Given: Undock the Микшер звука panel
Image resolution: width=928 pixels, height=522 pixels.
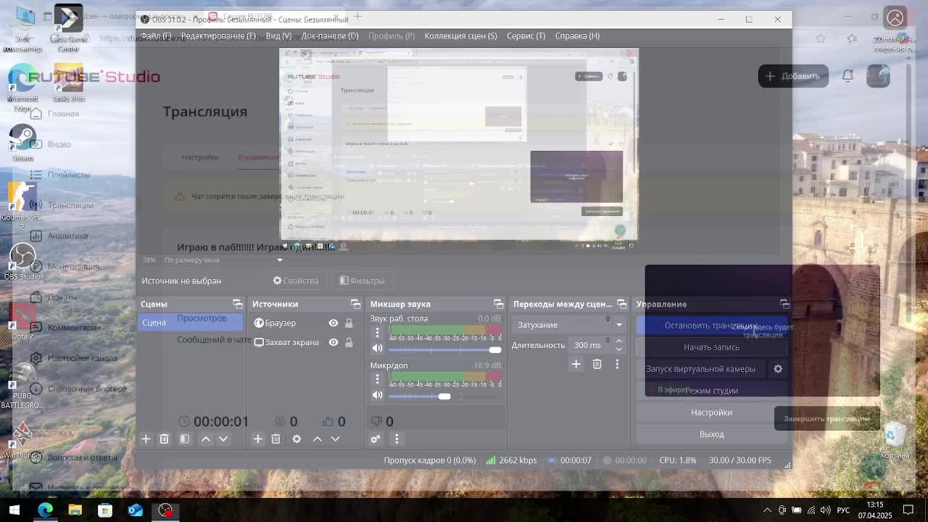Looking at the screenshot, I should coord(498,304).
